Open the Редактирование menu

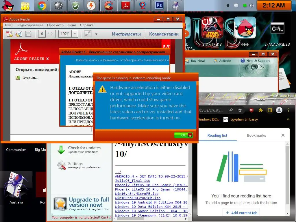[30, 25]
